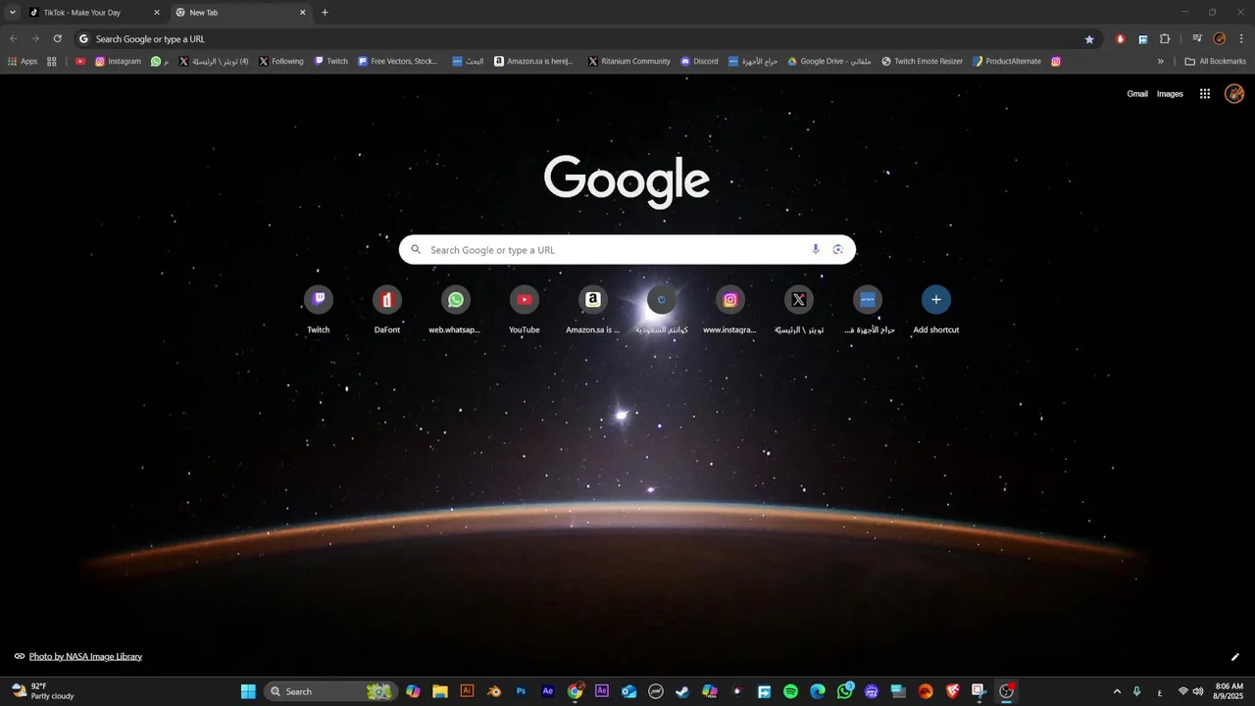Show more bookmarks with double chevron
Viewport: 1255px width, 706px height.
click(1161, 61)
